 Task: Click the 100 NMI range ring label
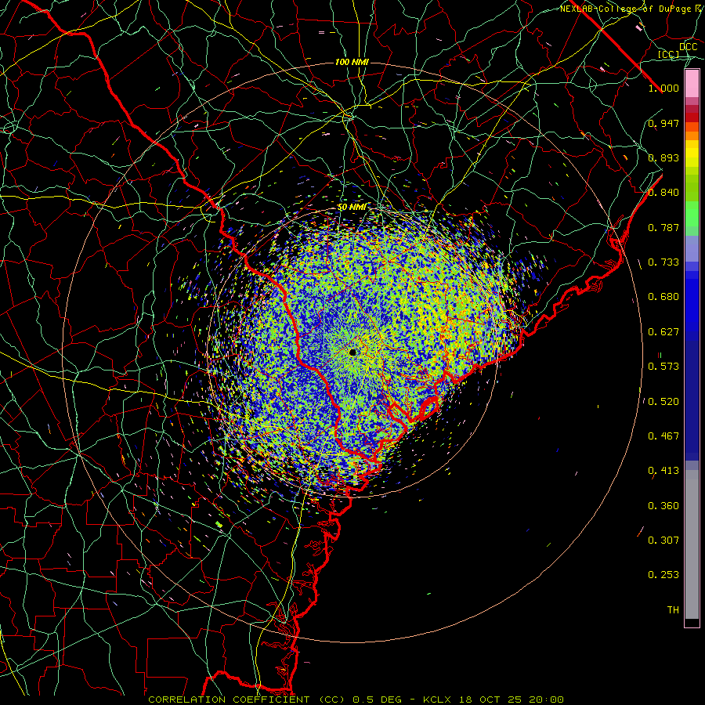[x=352, y=62]
